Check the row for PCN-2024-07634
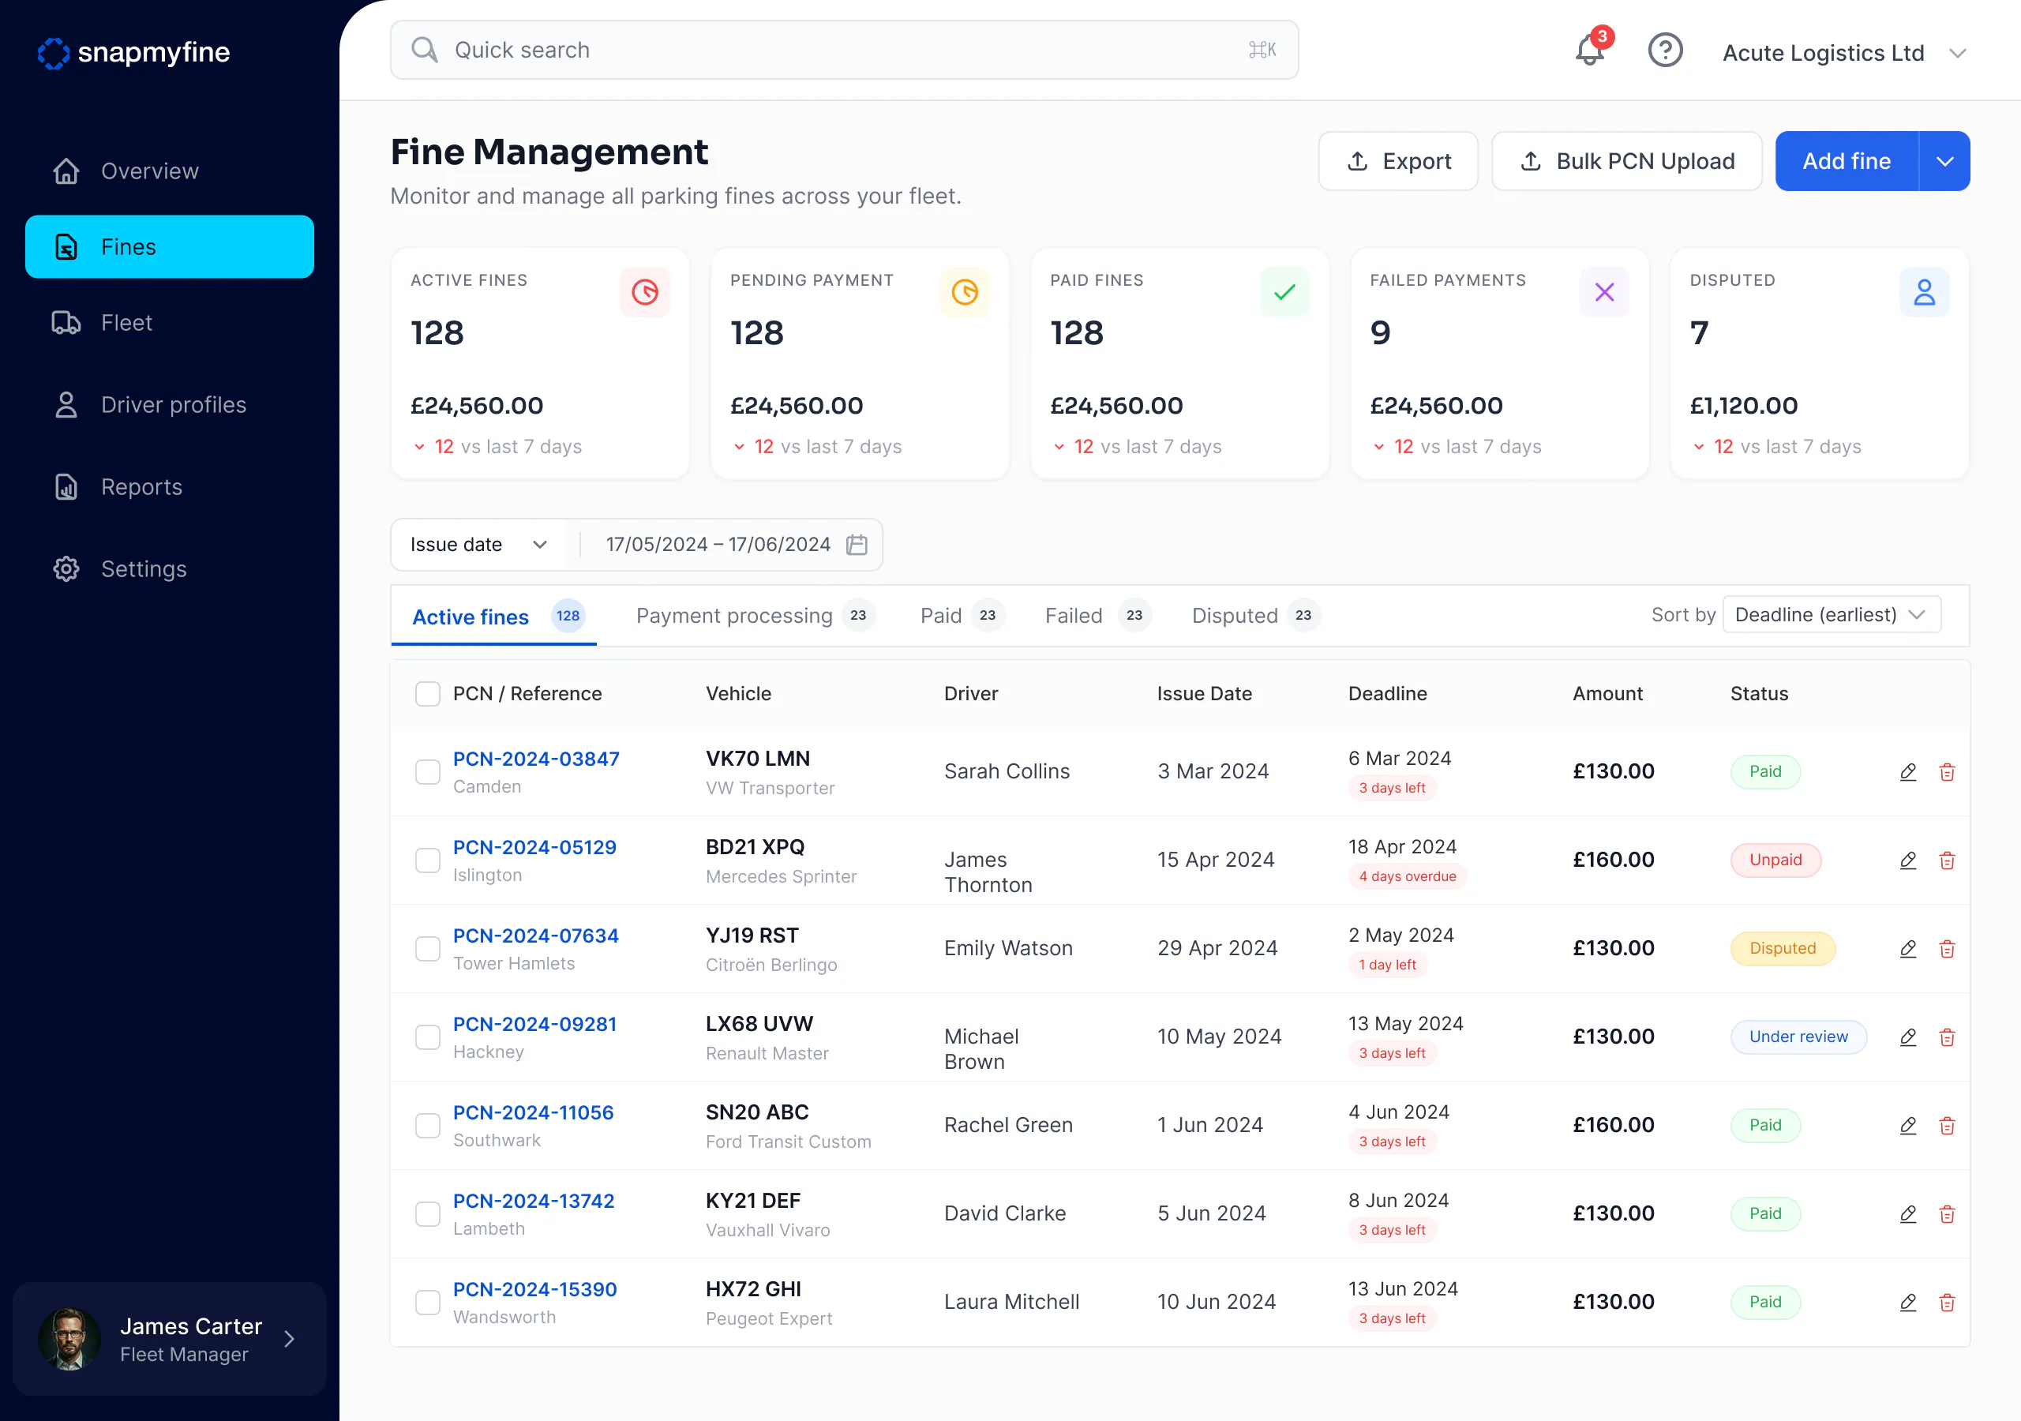Screen dimensions: 2021x1421 (x=428, y=949)
